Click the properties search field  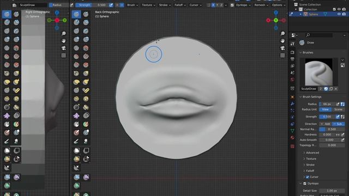[320, 35]
